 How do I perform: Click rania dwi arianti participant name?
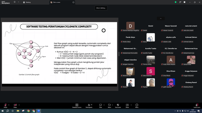click(191, 26)
